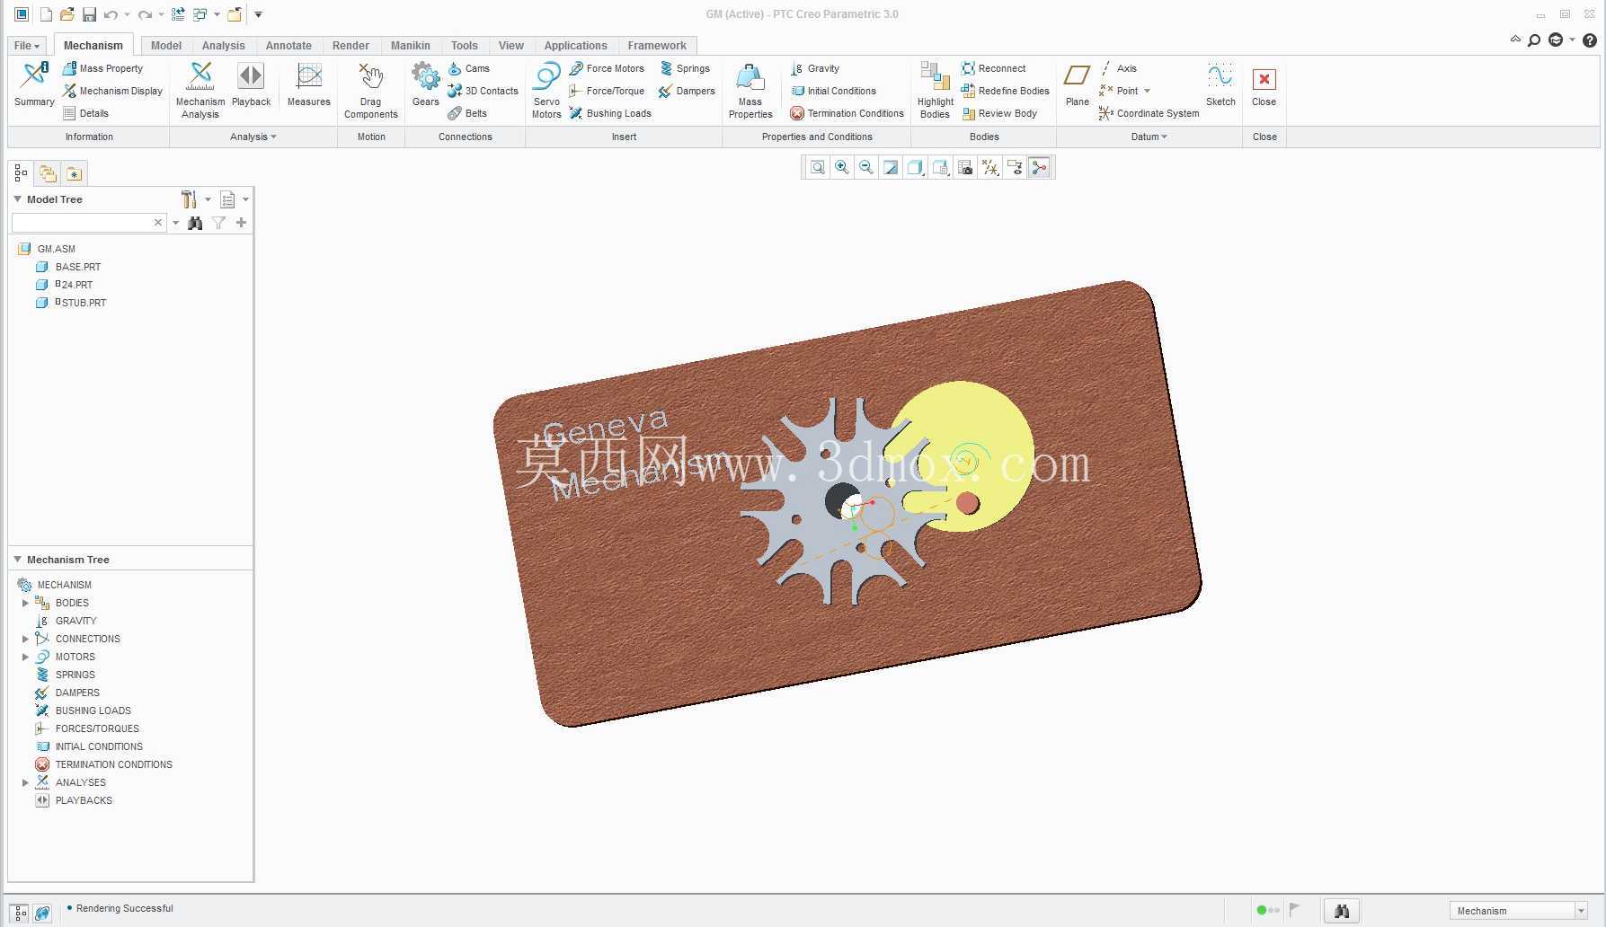Collapse the Model Tree panel

coord(17,199)
